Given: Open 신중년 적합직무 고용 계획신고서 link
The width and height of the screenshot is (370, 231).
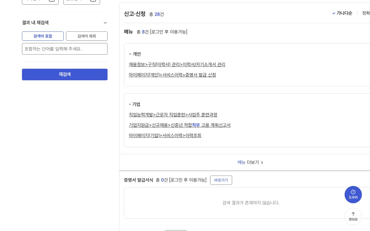Looking at the screenshot, I should [180, 125].
